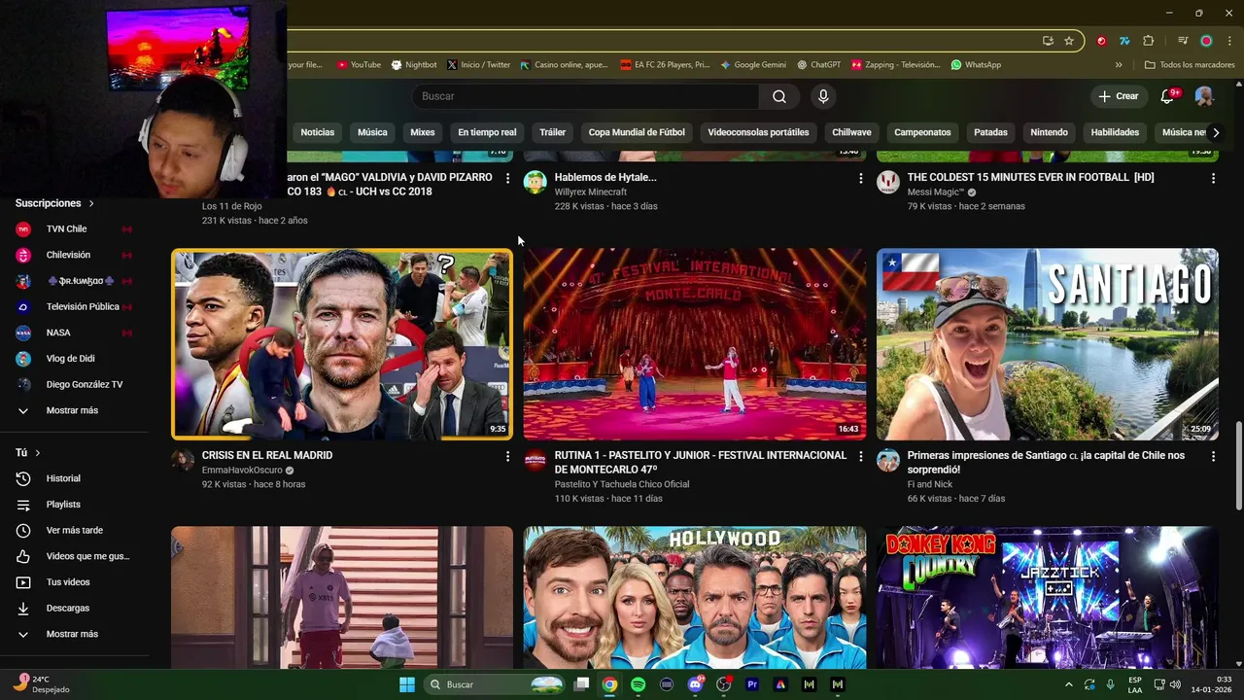This screenshot has height=700, width=1244.
Task: Click the red circular extension icon
Action: coord(1101,41)
